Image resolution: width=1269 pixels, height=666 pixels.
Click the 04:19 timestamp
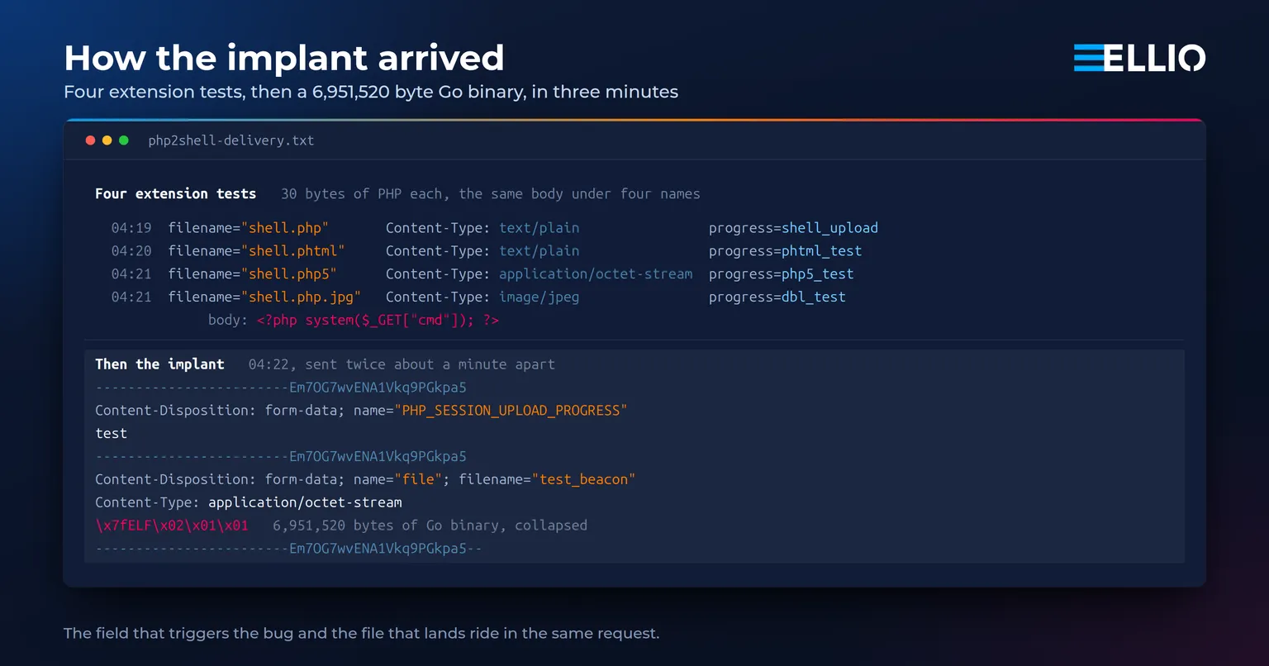click(x=131, y=228)
